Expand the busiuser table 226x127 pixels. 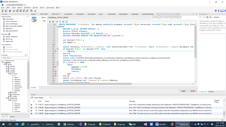click(6, 68)
